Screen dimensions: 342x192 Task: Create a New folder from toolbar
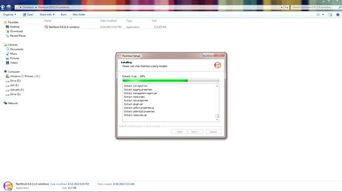[79, 14]
